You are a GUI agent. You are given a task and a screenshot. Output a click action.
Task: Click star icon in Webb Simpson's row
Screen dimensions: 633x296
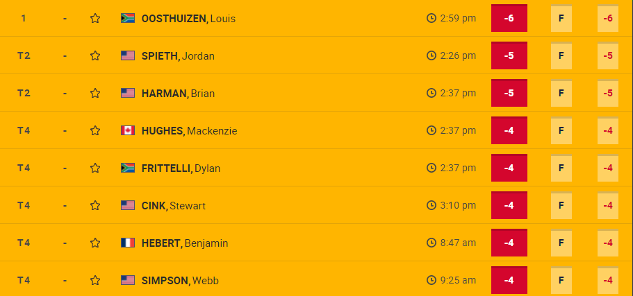[95, 281]
